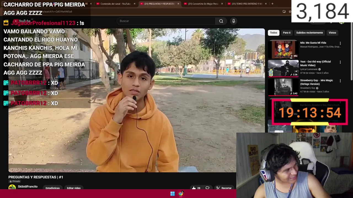
Task: Open options menu for Strawberry Guy - Mrs Magic
Action: 340,81
